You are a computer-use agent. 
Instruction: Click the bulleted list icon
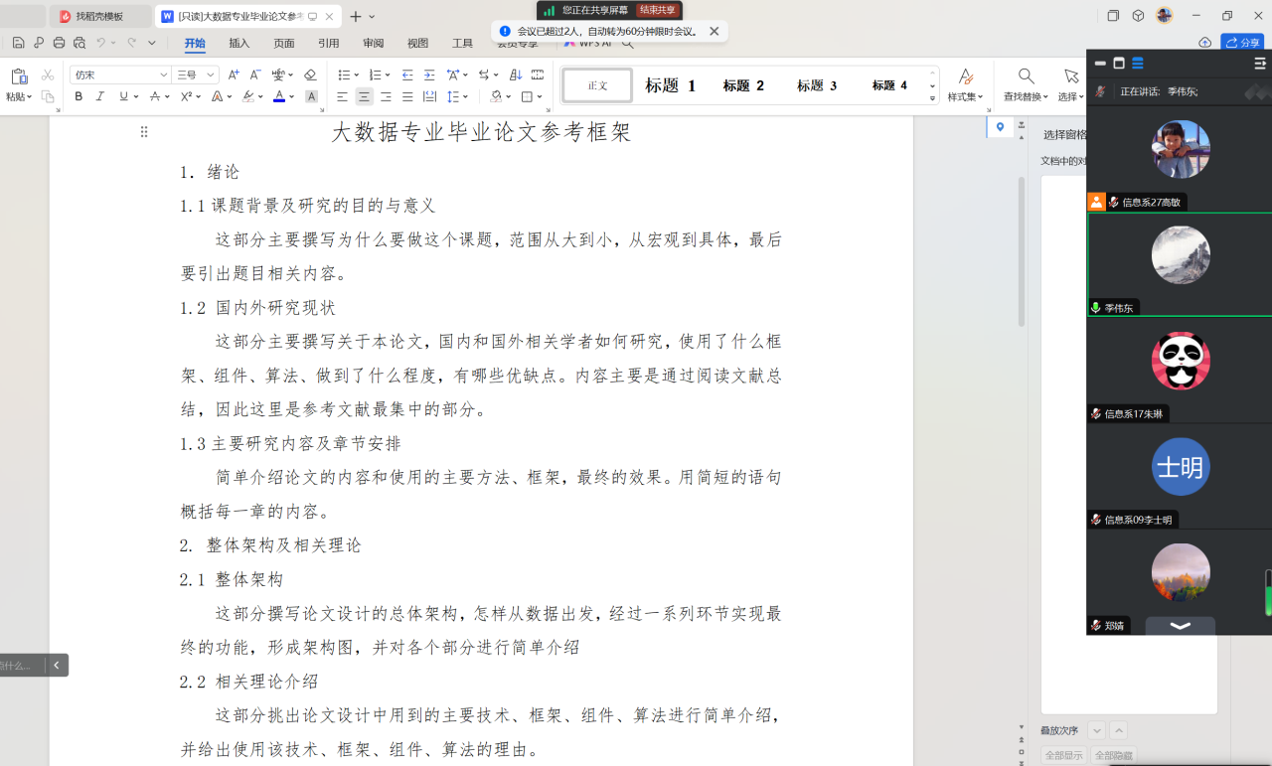[x=344, y=75]
